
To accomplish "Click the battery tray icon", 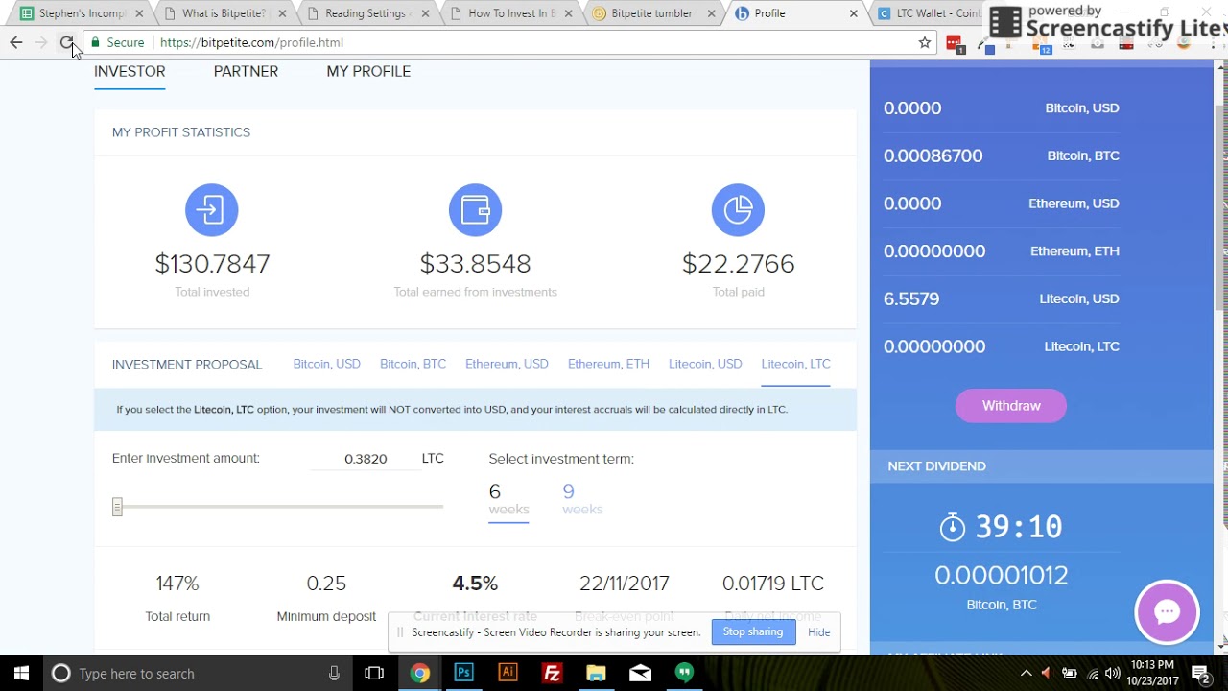I will click(x=1069, y=674).
